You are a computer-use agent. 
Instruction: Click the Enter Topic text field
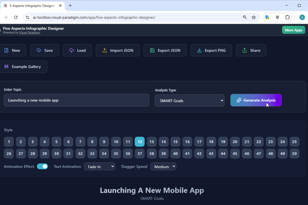pyautogui.click(x=76, y=100)
